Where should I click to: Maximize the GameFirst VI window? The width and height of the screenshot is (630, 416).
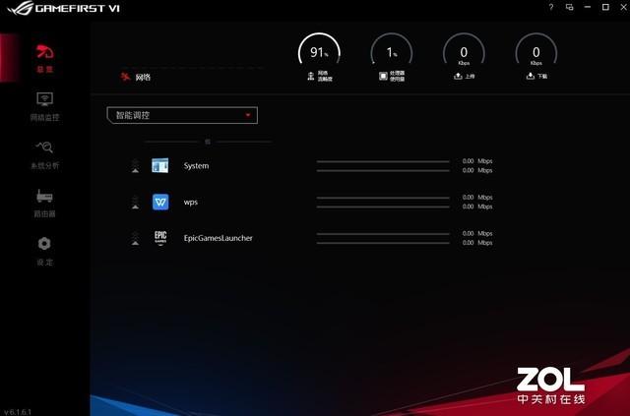[605, 7]
